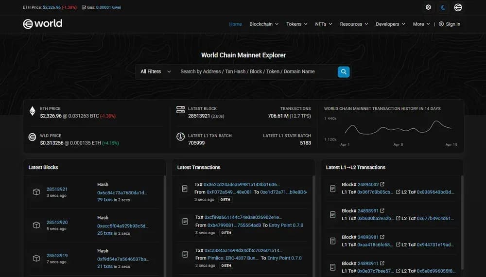Click the document icon for Tx 0xcf89a661144c
The height and width of the screenshot is (277, 486).
[185, 222]
